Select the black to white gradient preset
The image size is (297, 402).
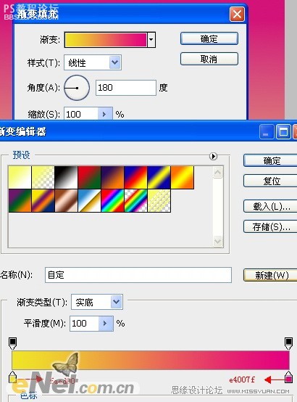point(66,177)
